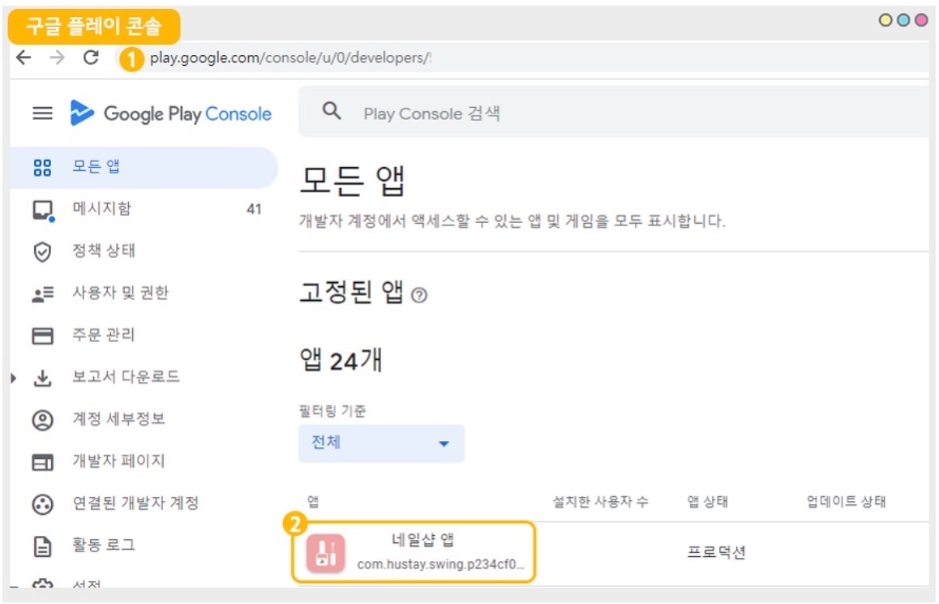This screenshot has width=939, height=604.
Task: Click the 41 unread message count
Action: point(254,209)
